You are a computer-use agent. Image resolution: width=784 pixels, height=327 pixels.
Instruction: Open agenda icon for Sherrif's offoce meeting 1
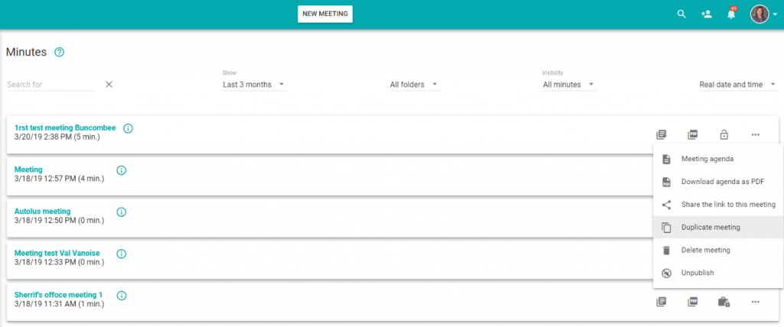[661, 302]
